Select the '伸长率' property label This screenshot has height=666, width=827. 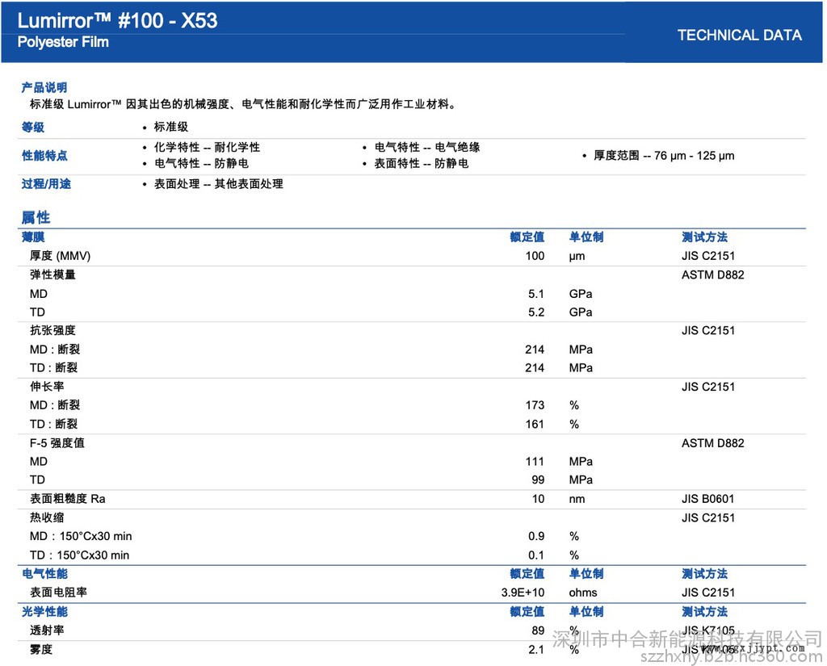point(47,387)
